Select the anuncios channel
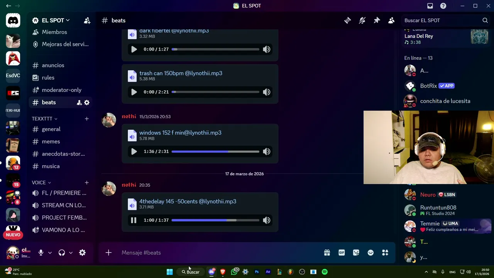Screen dimensions: 494x278 (61, 65)
